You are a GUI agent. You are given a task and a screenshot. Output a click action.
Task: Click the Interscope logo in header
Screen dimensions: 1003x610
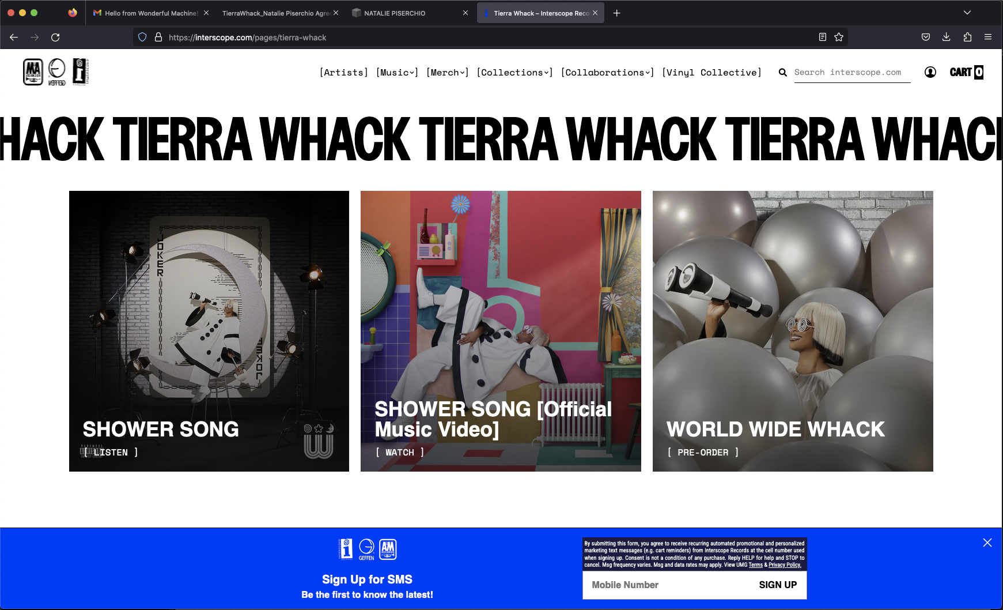81,72
